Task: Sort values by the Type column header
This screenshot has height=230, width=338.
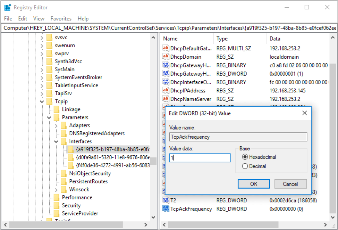Action: pos(240,39)
